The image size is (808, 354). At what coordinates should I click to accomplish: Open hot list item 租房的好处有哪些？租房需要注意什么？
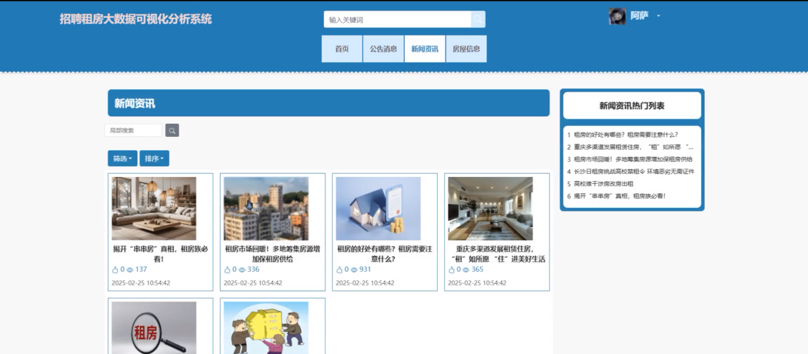coord(626,135)
